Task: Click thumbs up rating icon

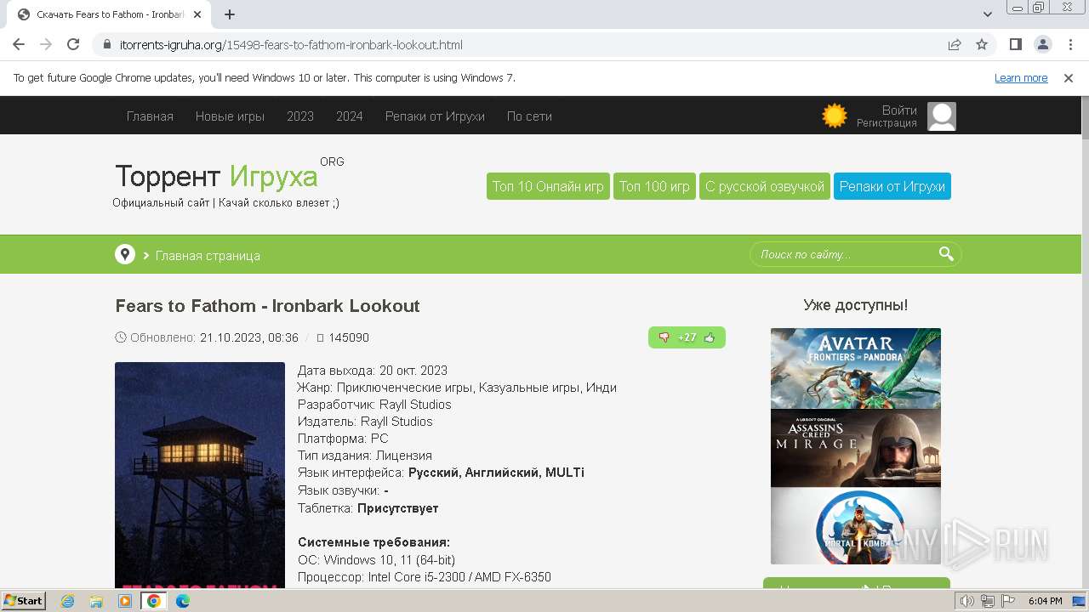Action: coord(710,337)
